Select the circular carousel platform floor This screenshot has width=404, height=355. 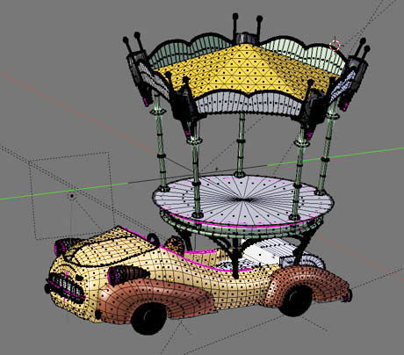tap(243, 200)
